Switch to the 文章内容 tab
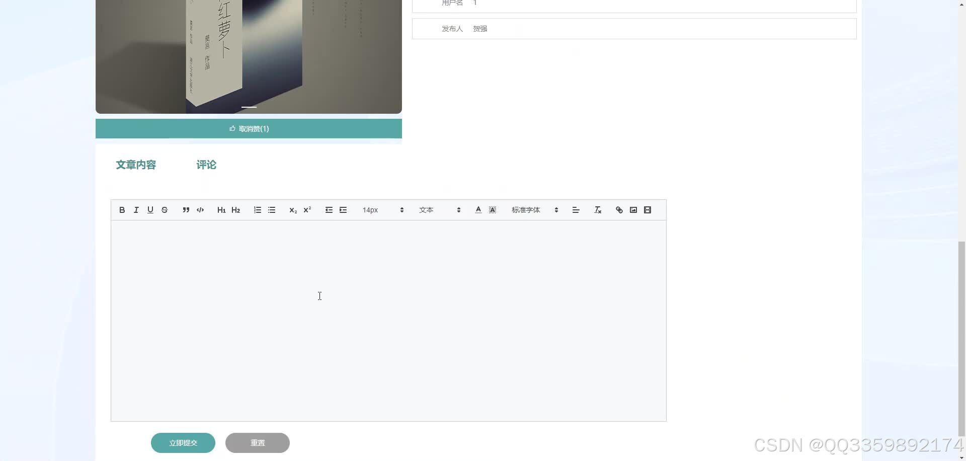 point(136,165)
